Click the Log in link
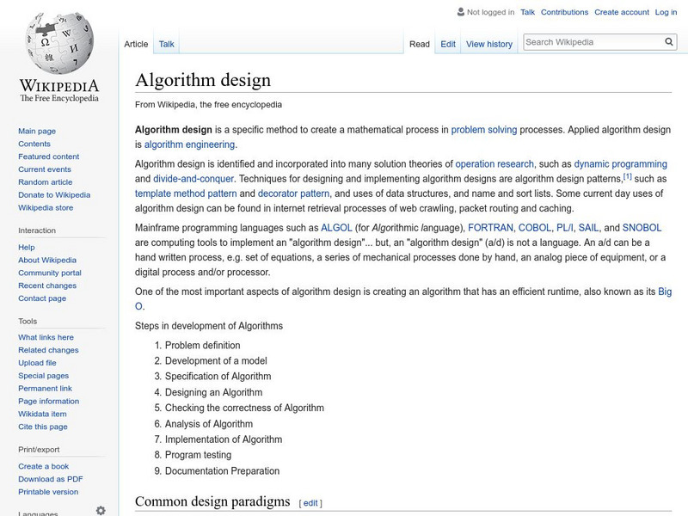688x516 pixels. click(x=666, y=12)
